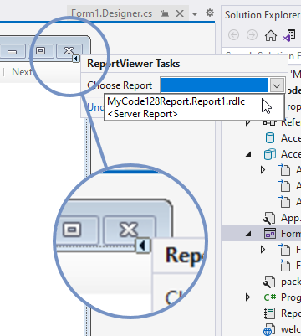Click the Solution Explorer Back arrow

pyautogui.click(x=233, y=35)
